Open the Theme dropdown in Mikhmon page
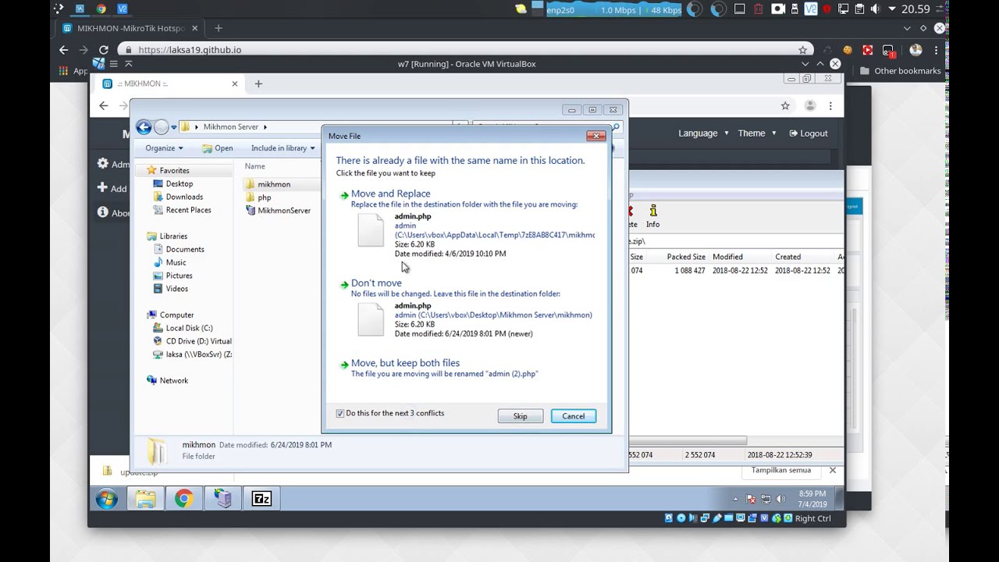 [757, 133]
